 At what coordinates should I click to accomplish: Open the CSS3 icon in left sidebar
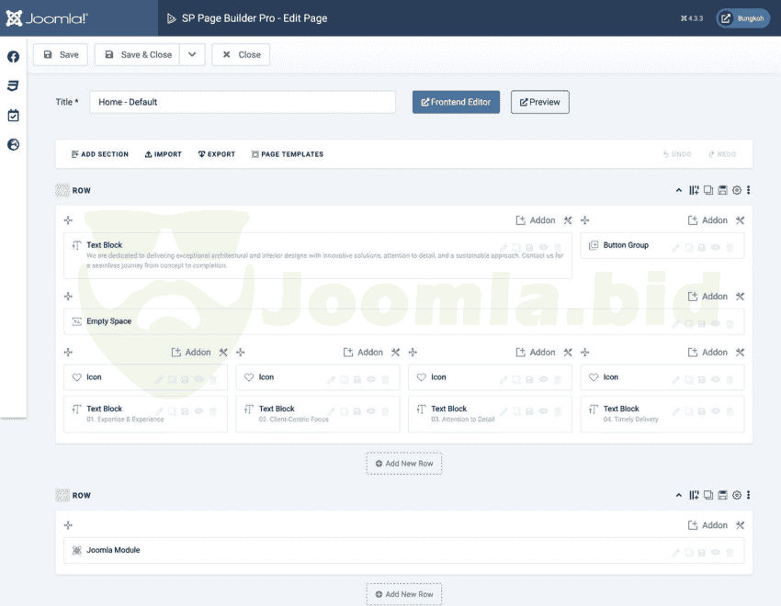[x=13, y=85]
